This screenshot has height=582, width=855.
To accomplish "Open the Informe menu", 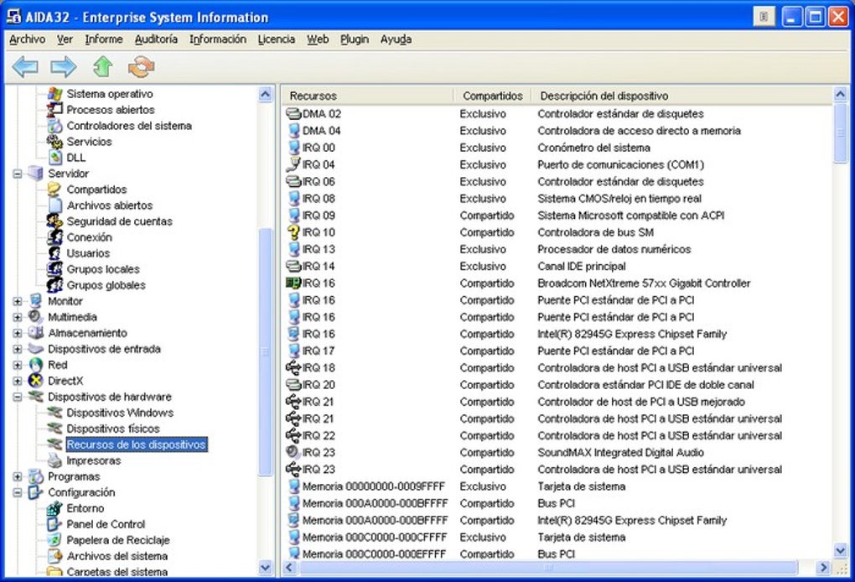I will pos(104,39).
